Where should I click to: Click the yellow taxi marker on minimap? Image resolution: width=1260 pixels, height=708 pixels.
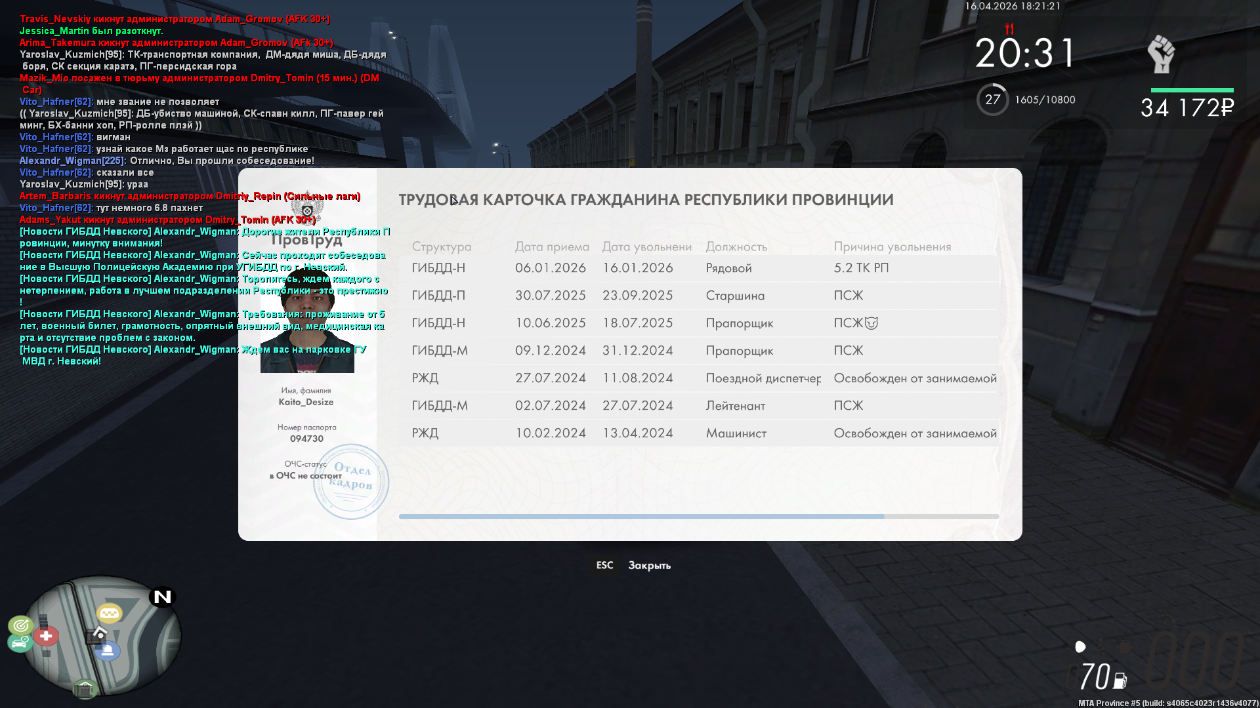pyautogui.click(x=110, y=613)
